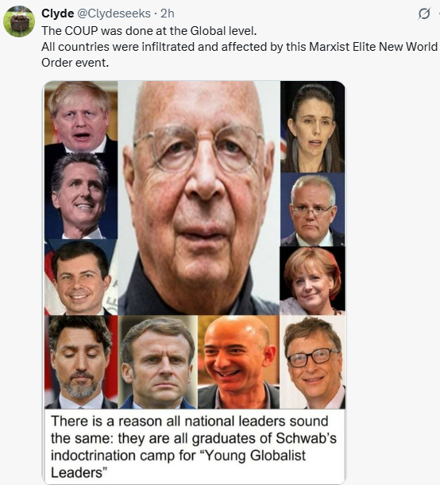The height and width of the screenshot is (485, 440).
Task: Select the dark-haired smiling man by the flag
Action: pyautogui.click(x=81, y=277)
